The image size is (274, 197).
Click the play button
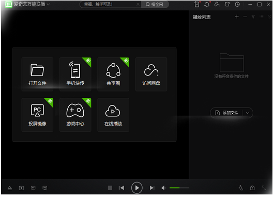[137, 188]
